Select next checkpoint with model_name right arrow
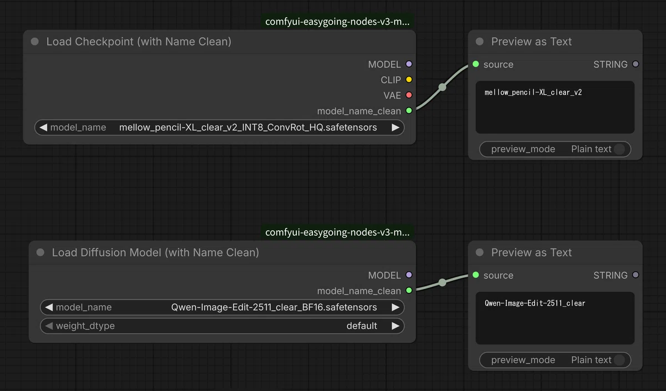Image resolution: width=666 pixels, height=391 pixels. pyautogui.click(x=395, y=128)
